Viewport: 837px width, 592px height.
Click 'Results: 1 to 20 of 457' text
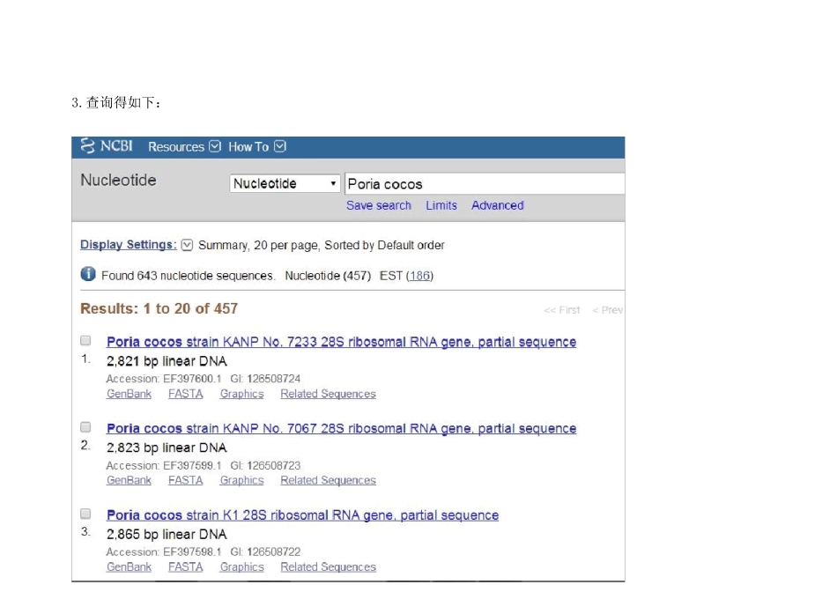(x=159, y=308)
